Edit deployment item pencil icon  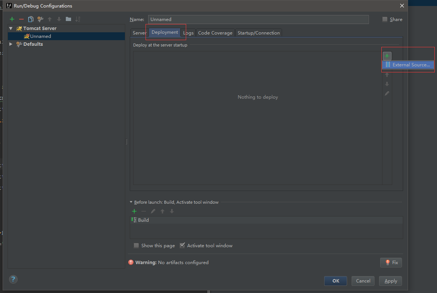pyautogui.click(x=387, y=93)
